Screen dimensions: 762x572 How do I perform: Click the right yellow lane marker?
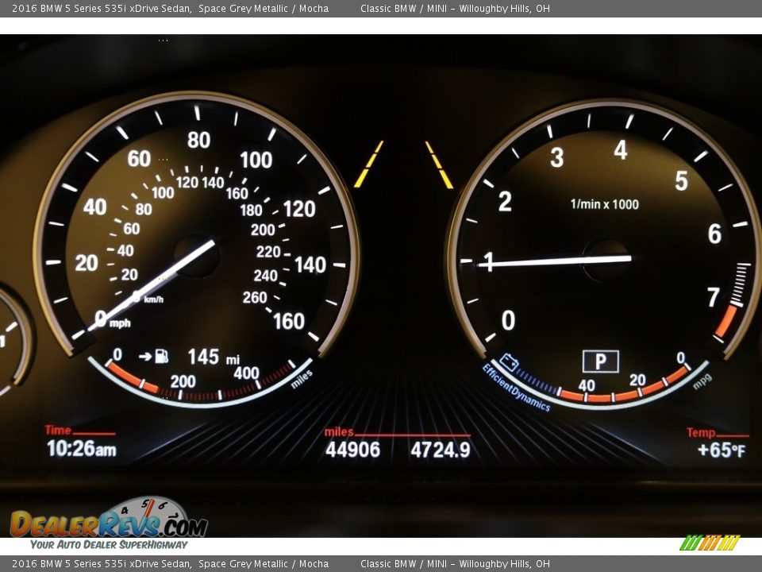tap(439, 164)
